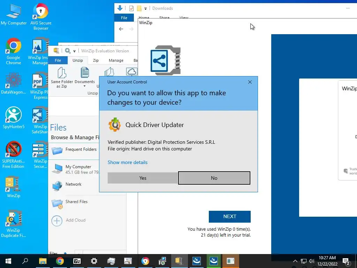Click Yes in the User Account Control dialog
The width and height of the screenshot is (357, 268).
point(143,178)
